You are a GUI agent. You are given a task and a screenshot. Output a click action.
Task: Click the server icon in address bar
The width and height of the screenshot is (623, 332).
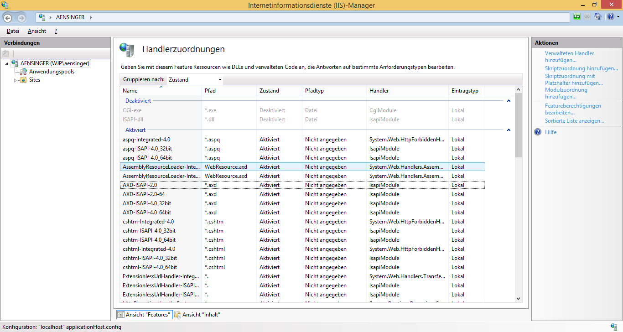[42, 17]
